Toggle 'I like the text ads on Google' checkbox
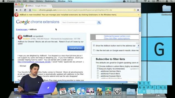 94,50
